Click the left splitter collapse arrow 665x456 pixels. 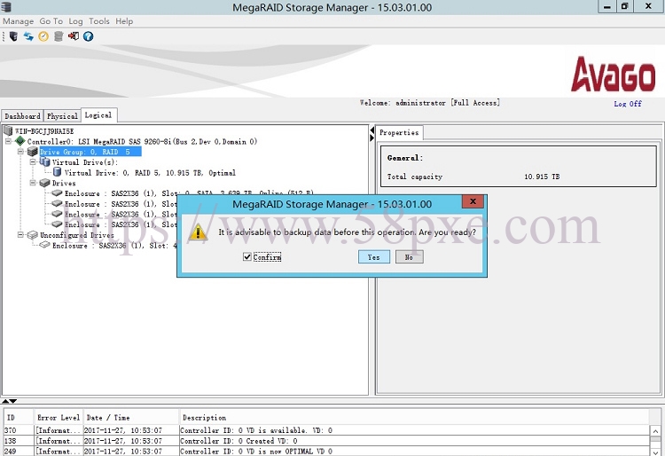372,130
